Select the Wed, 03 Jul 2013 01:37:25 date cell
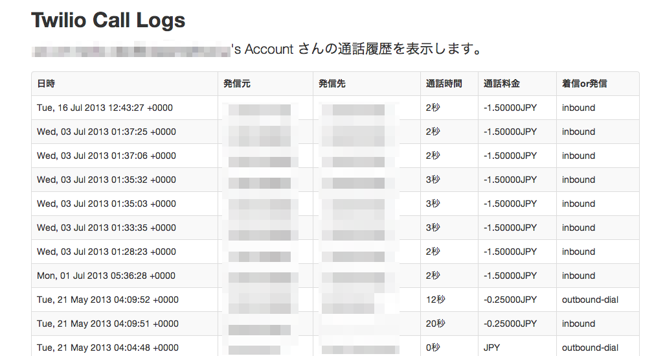 (x=106, y=132)
